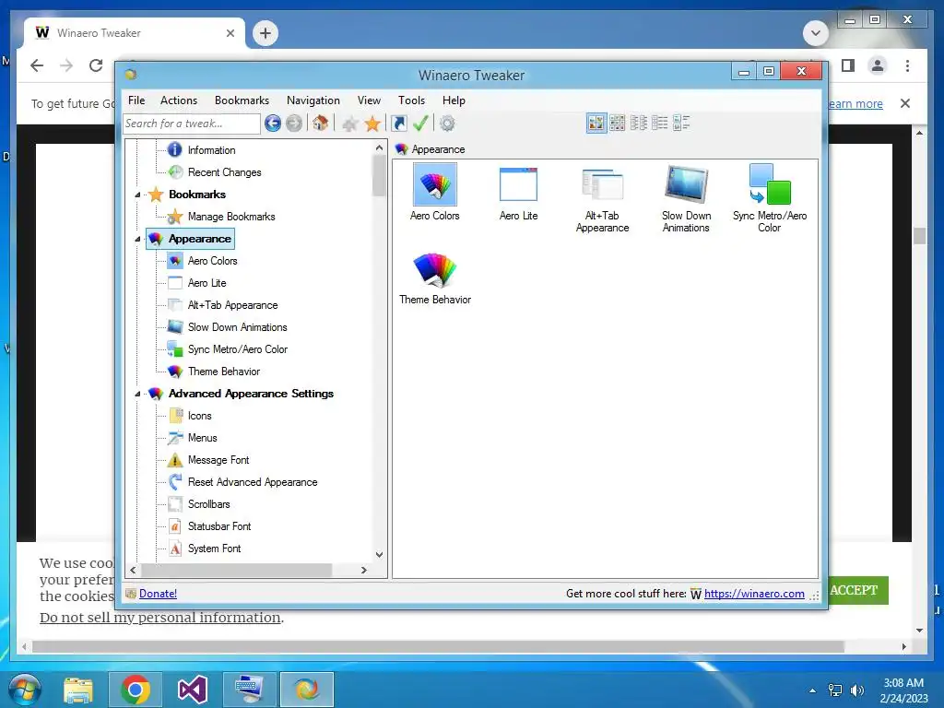The image size is (944, 708).
Task: Click the orange bookmarks star icon
Action: (372, 124)
